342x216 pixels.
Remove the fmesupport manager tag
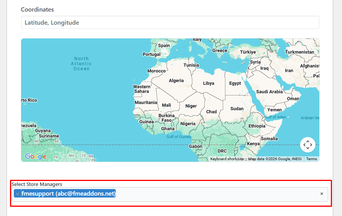pyautogui.click(x=18, y=194)
